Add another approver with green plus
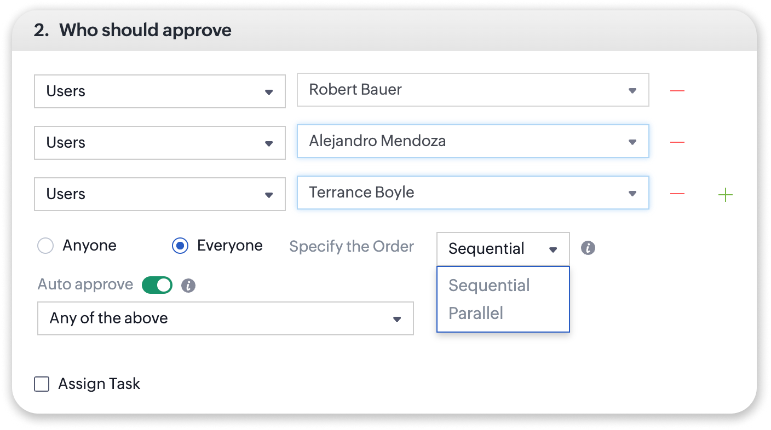This screenshot has height=430, width=771. [x=725, y=195]
